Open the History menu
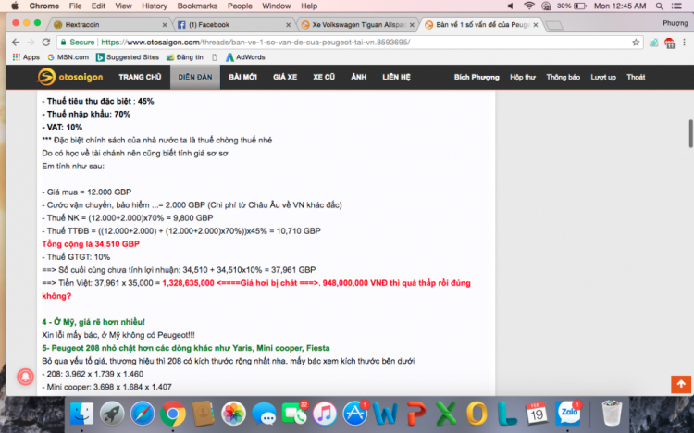 pos(154,6)
